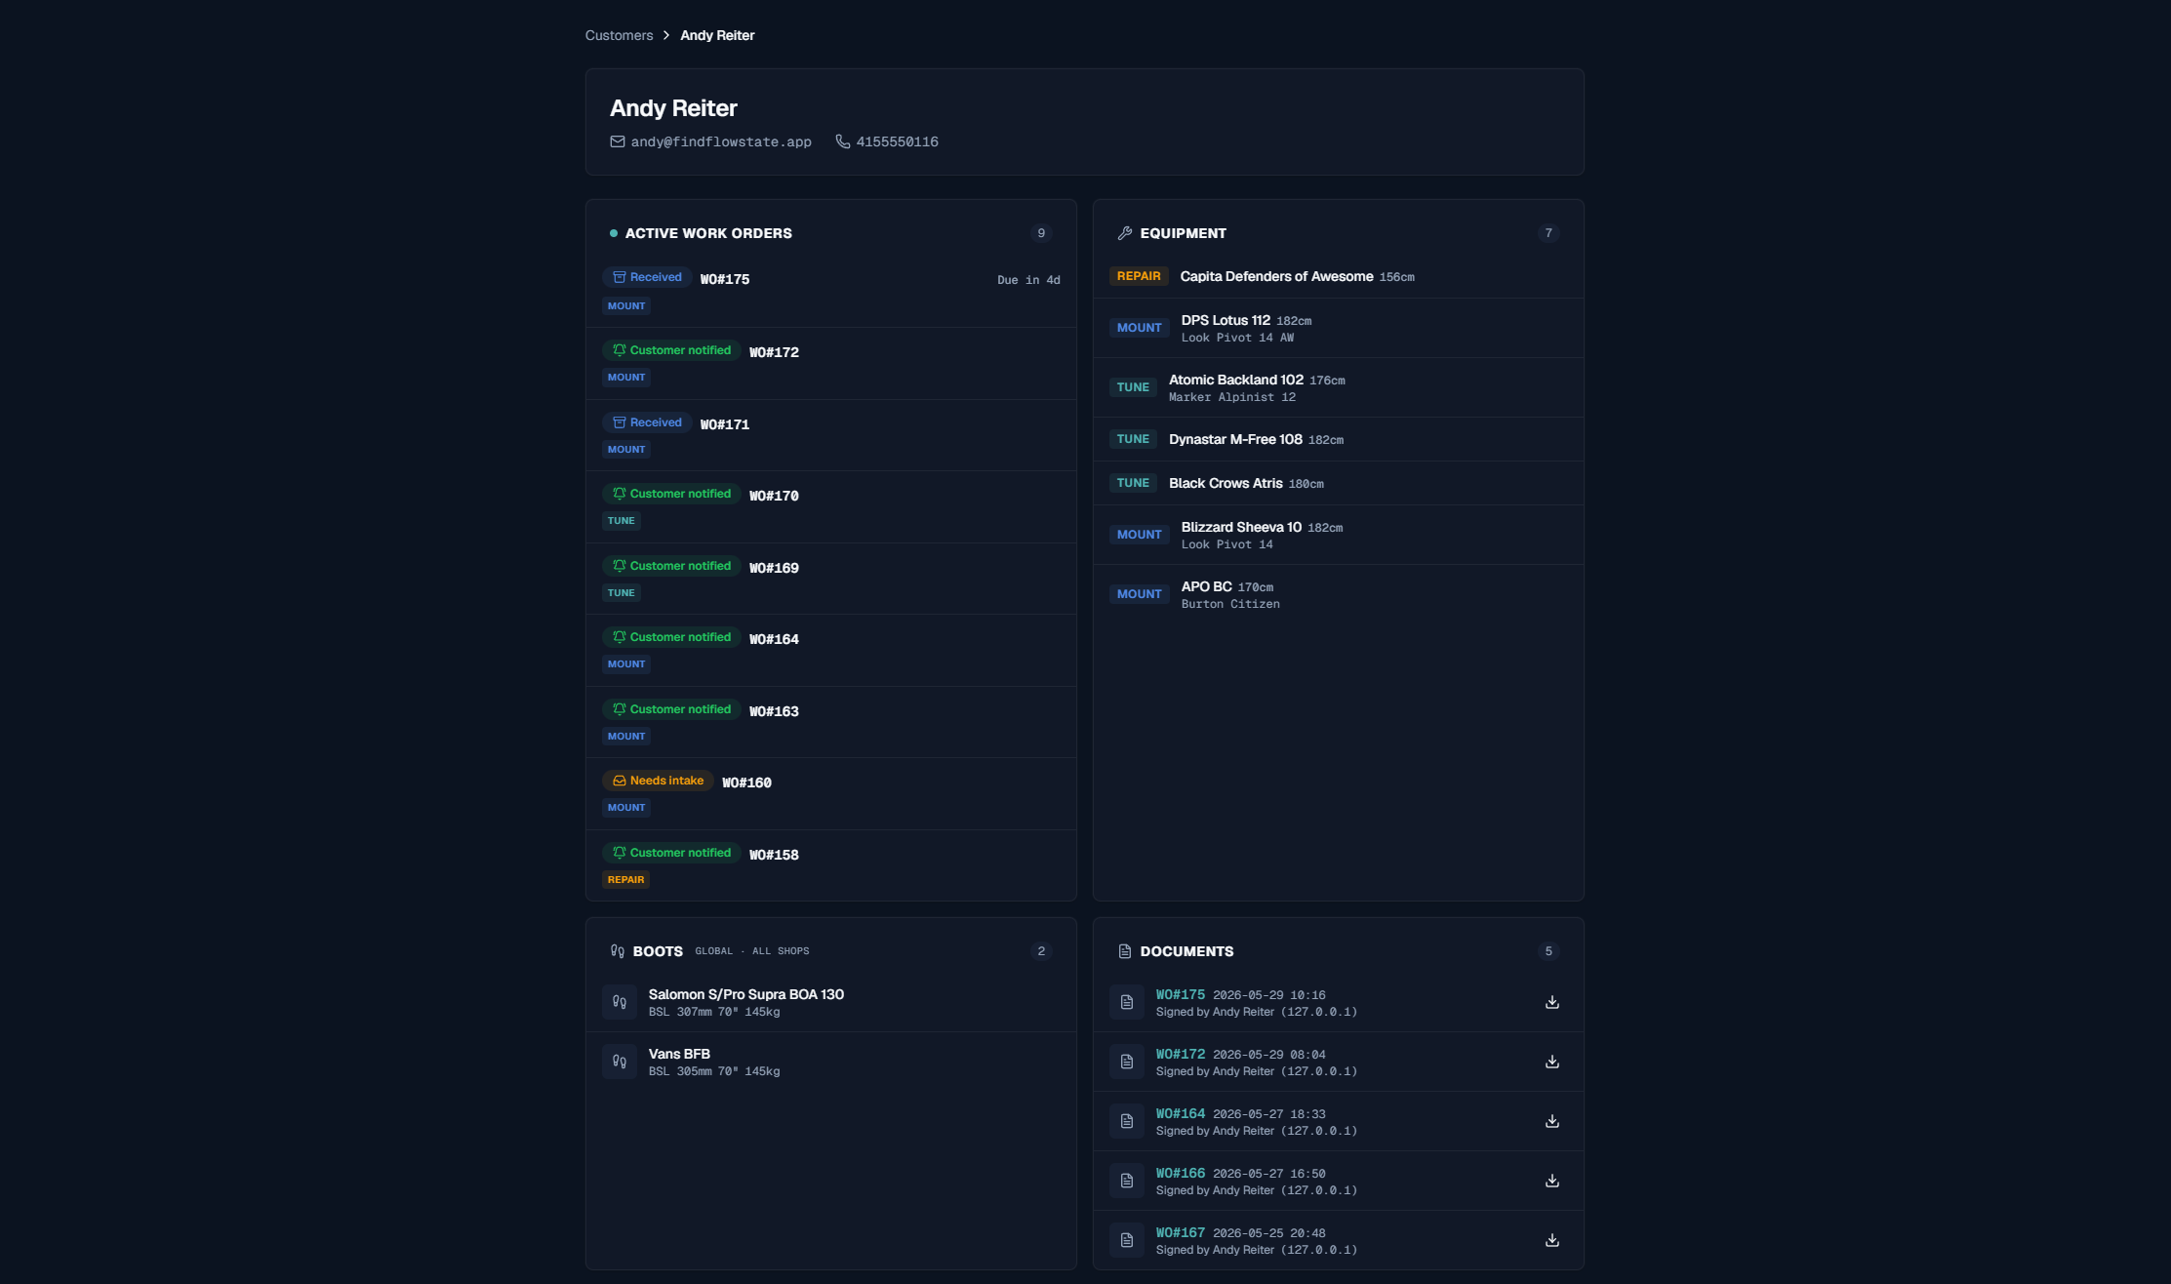Click the document icon in Documents header

click(1125, 951)
